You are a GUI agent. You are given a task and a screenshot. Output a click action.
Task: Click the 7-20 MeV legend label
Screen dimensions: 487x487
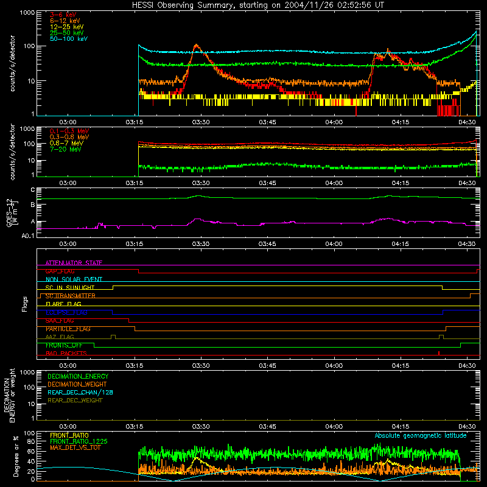tap(65, 149)
